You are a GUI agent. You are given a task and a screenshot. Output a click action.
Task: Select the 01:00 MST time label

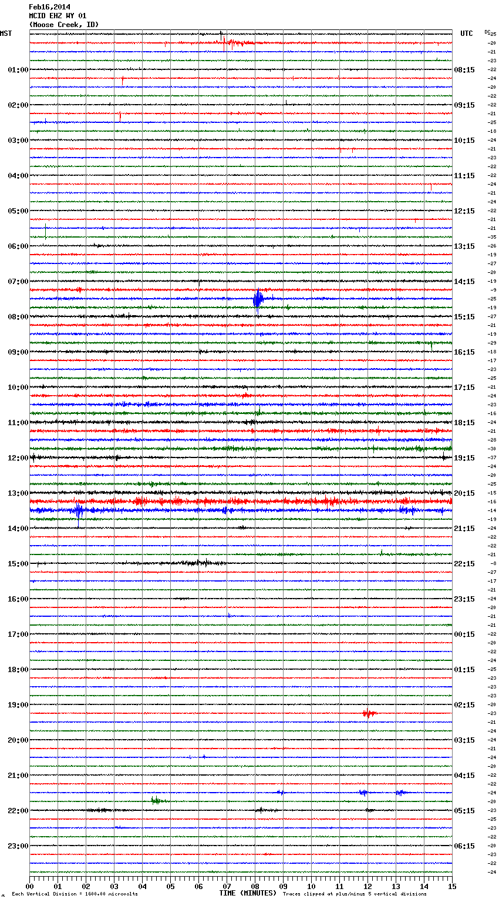click(x=18, y=70)
